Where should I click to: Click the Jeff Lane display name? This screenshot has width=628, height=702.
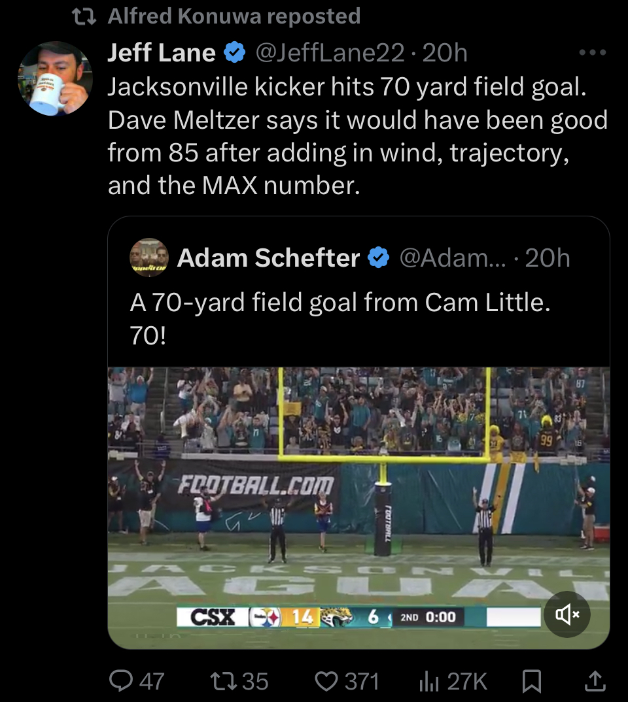click(162, 52)
